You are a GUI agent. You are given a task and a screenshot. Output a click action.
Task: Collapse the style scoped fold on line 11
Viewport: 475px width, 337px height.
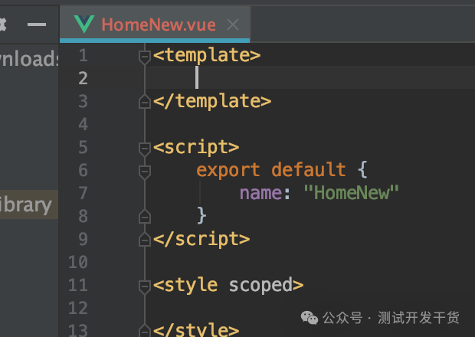(145, 286)
